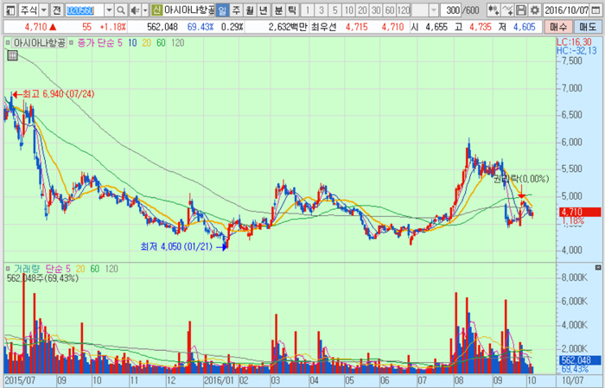The image size is (605, 388).
Task: Switch to 월 monthly chart period
Action: click(250, 10)
